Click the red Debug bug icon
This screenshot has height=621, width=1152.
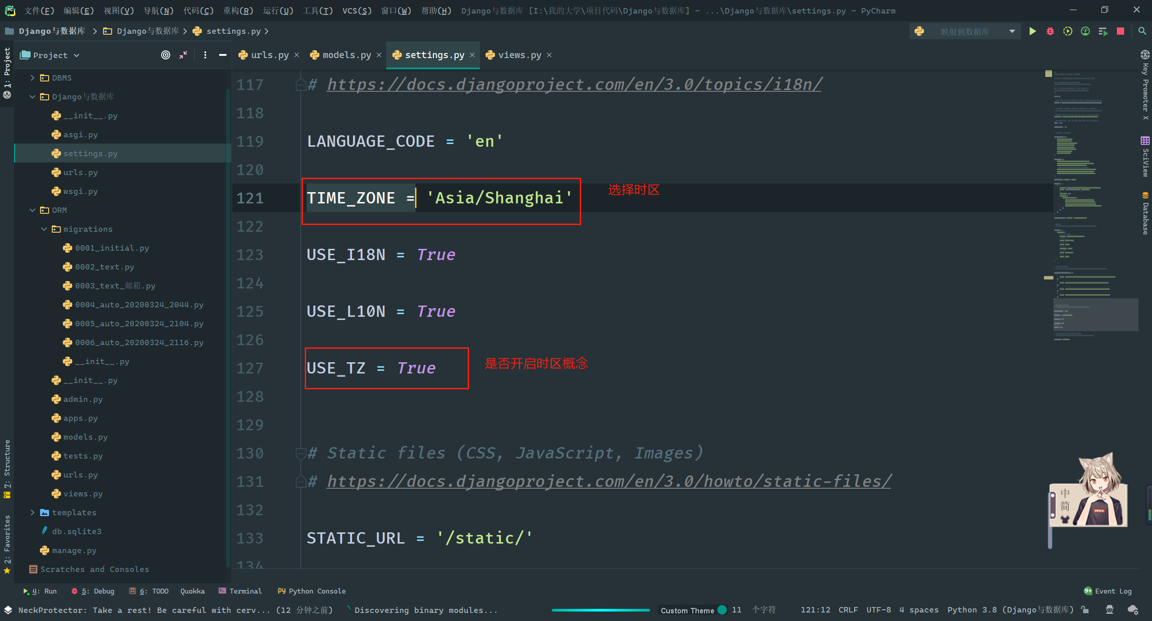[x=1050, y=31]
